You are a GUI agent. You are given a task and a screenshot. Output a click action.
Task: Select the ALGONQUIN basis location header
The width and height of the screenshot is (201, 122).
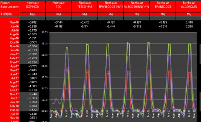tap(189, 7)
